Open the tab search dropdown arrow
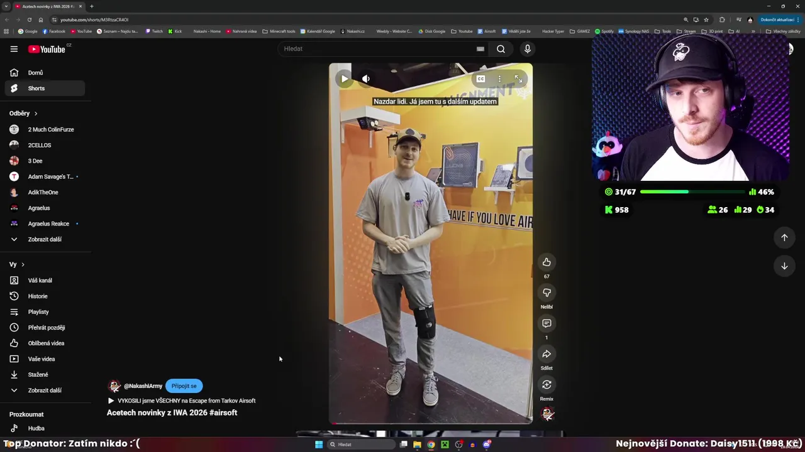 pos(6,6)
